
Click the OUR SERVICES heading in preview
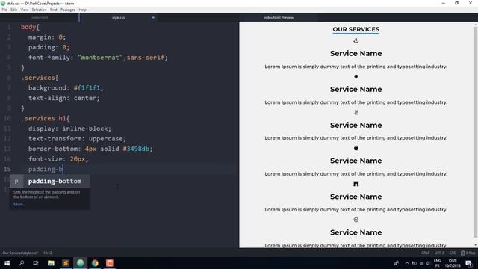coord(356,29)
